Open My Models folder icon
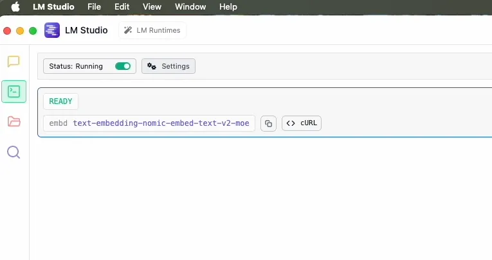 click(x=14, y=121)
